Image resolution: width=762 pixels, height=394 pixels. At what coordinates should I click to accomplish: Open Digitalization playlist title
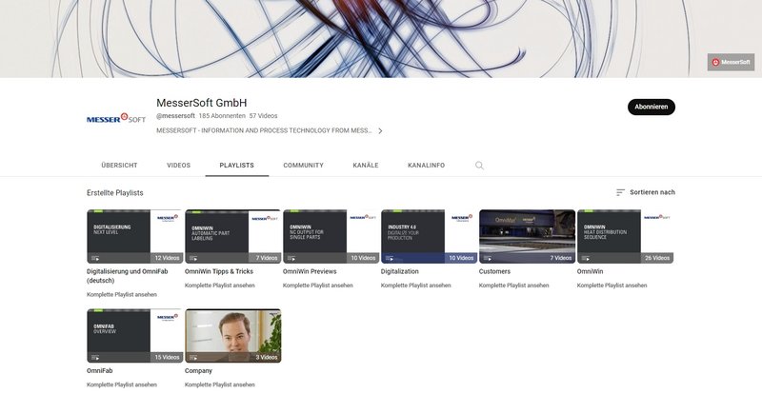point(399,271)
